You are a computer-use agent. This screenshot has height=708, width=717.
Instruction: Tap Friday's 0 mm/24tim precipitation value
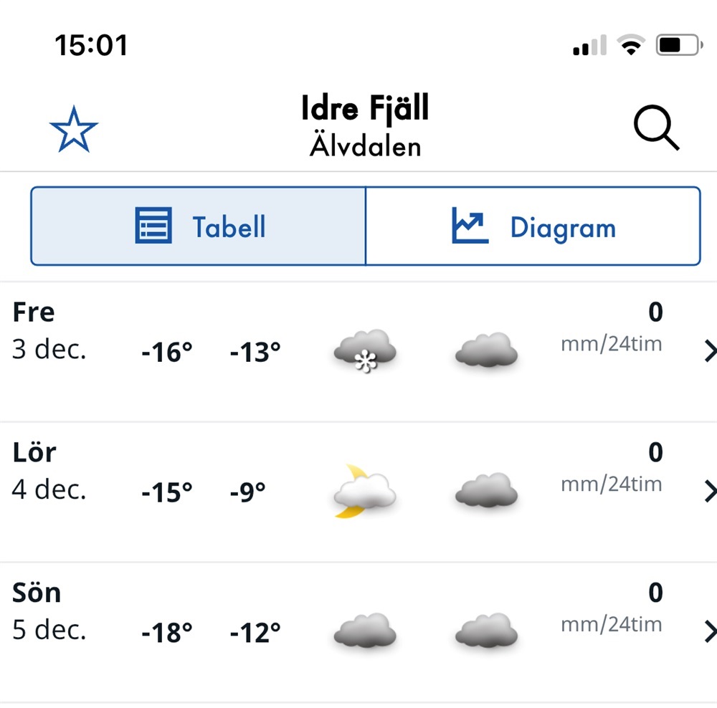pyautogui.click(x=612, y=327)
